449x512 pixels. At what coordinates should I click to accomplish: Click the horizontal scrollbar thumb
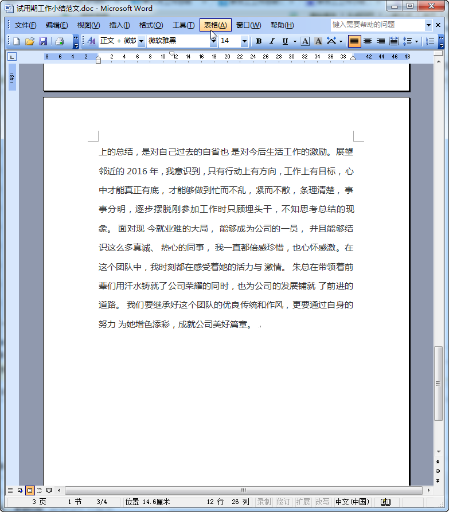click(244, 490)
